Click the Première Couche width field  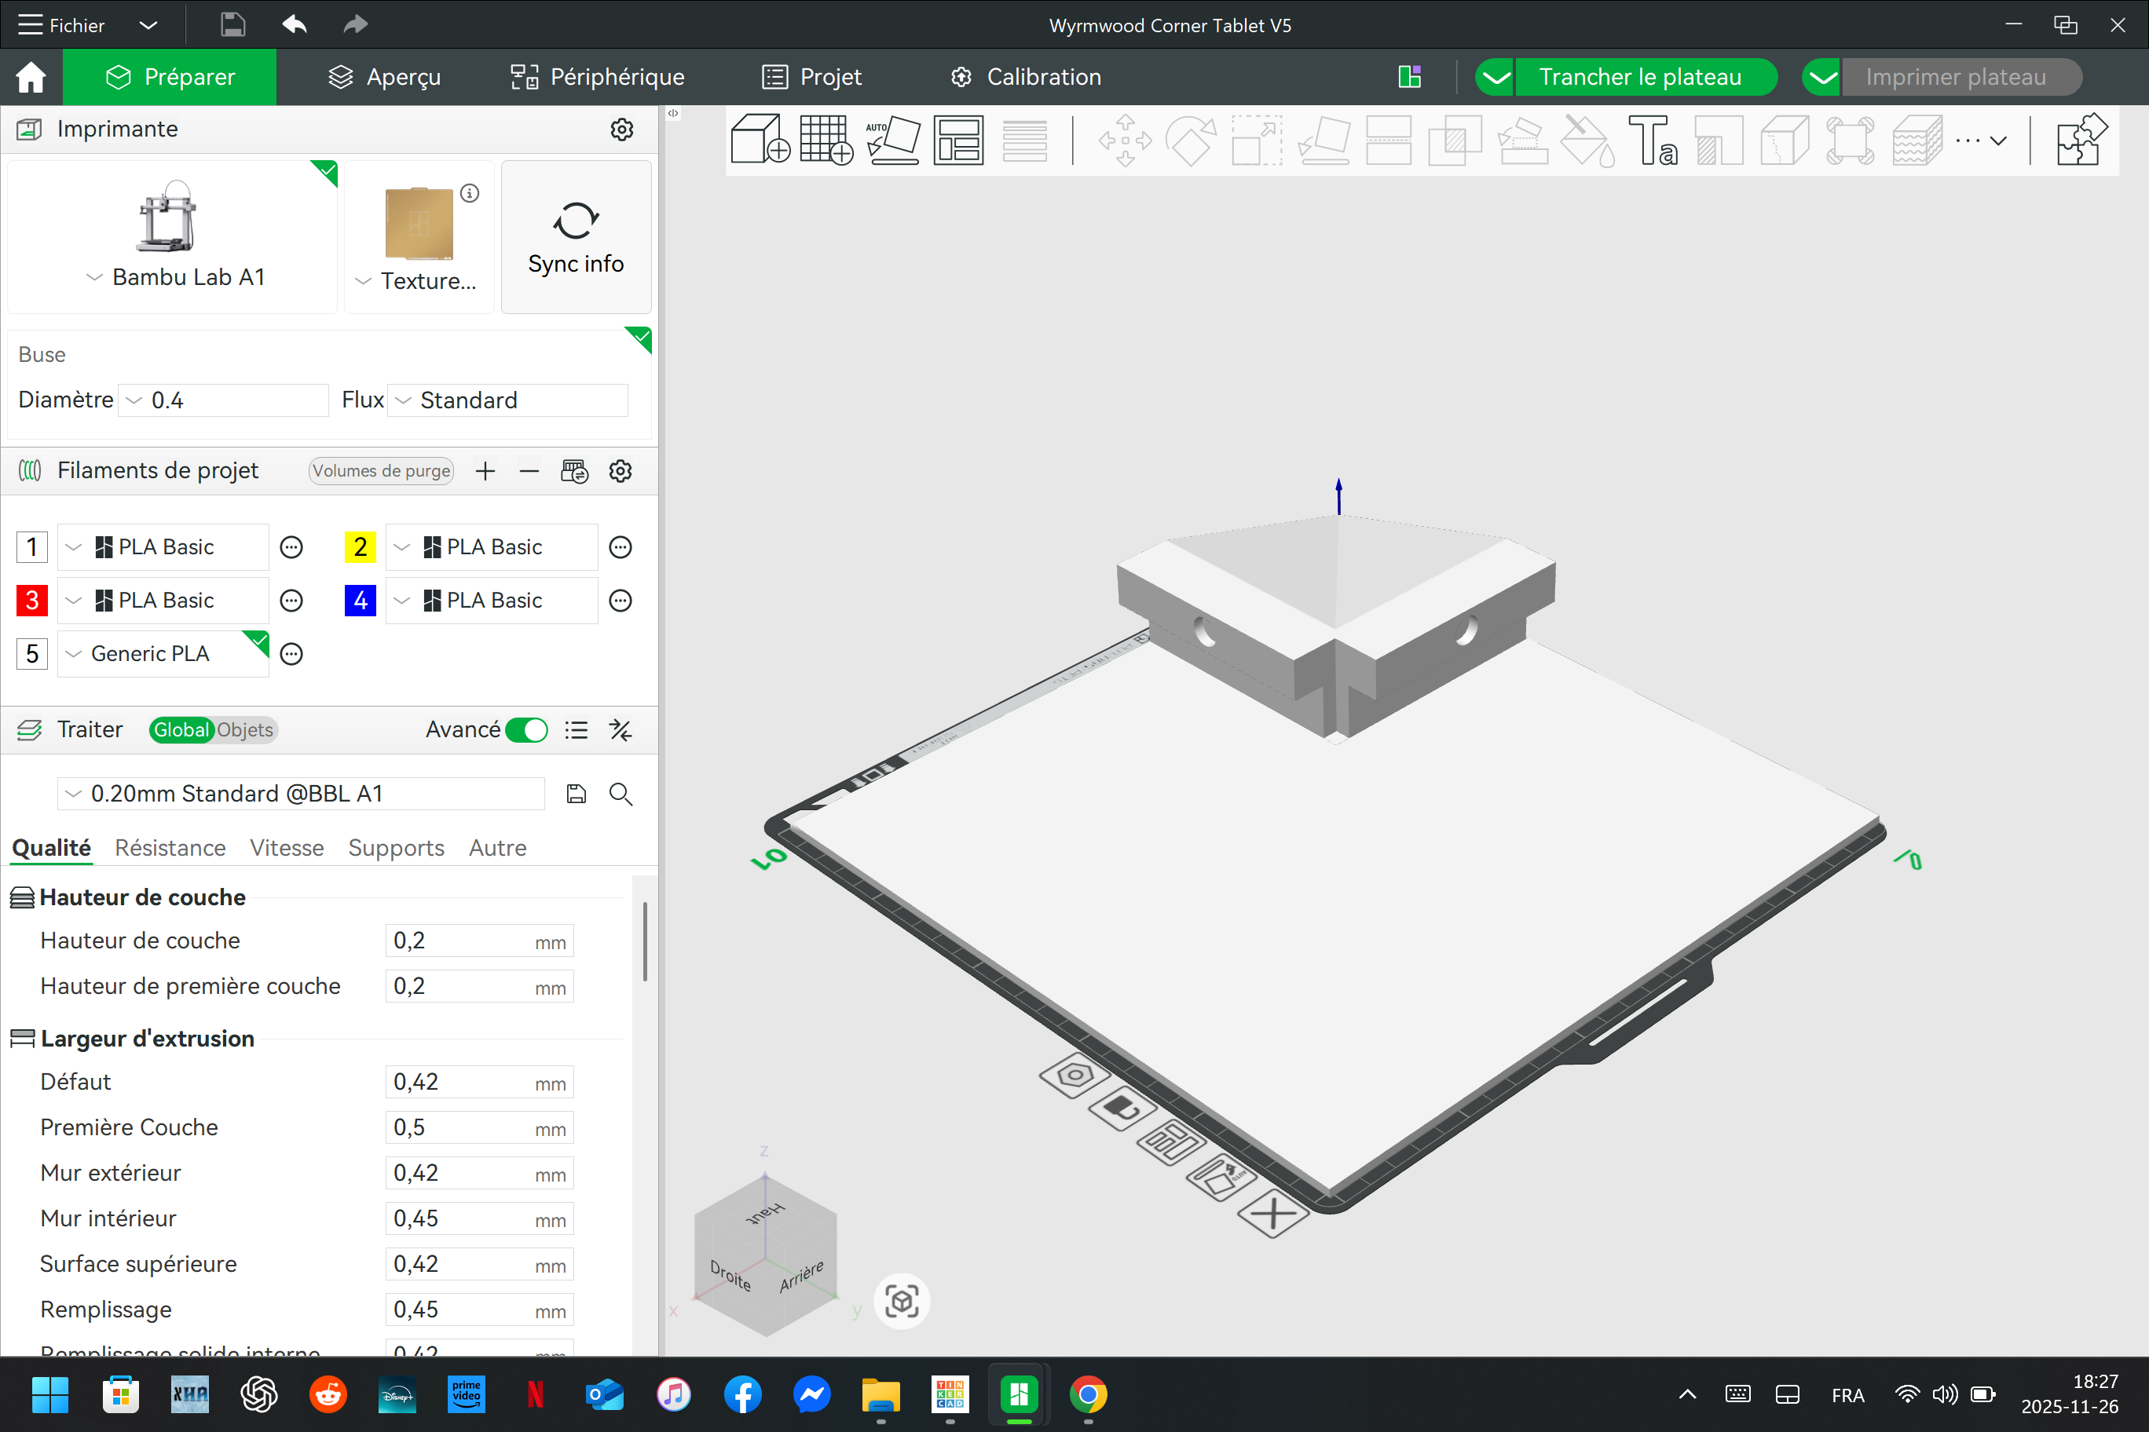(480, 1127)
